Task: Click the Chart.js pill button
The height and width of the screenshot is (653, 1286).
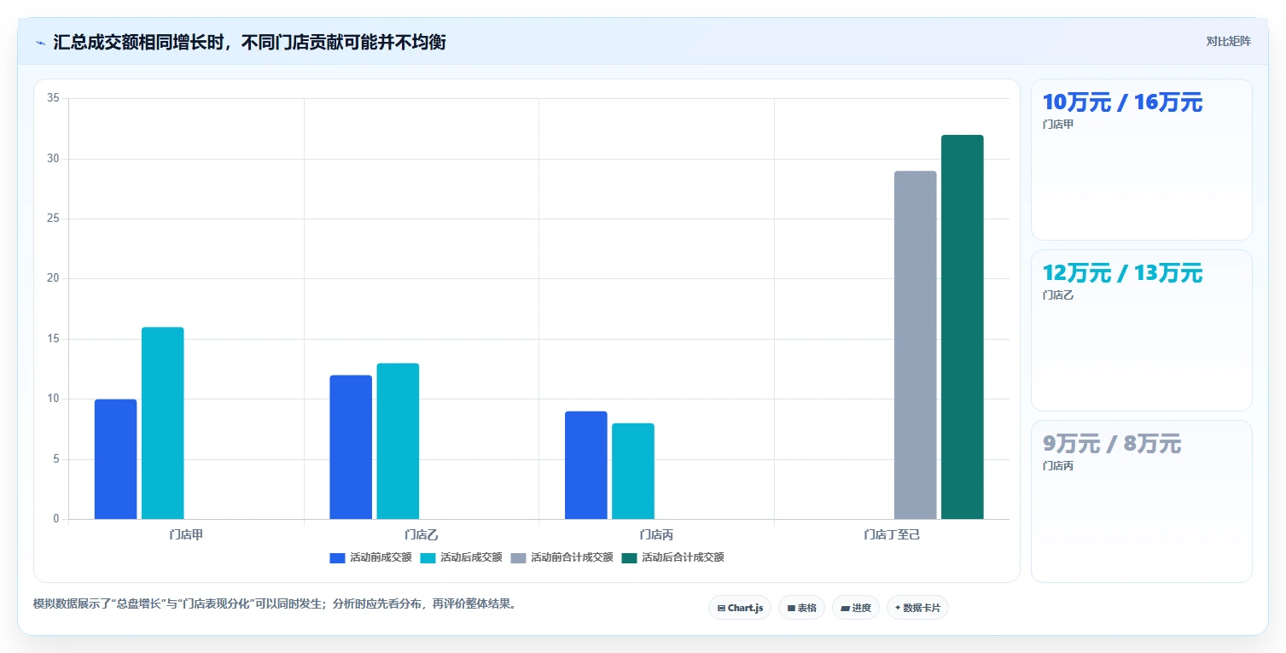Action: tap(740, 608)
